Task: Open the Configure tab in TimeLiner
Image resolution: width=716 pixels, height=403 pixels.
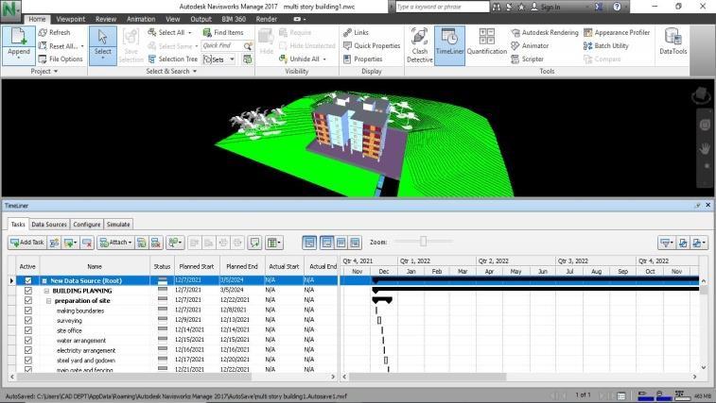Action: pos(87,225)
